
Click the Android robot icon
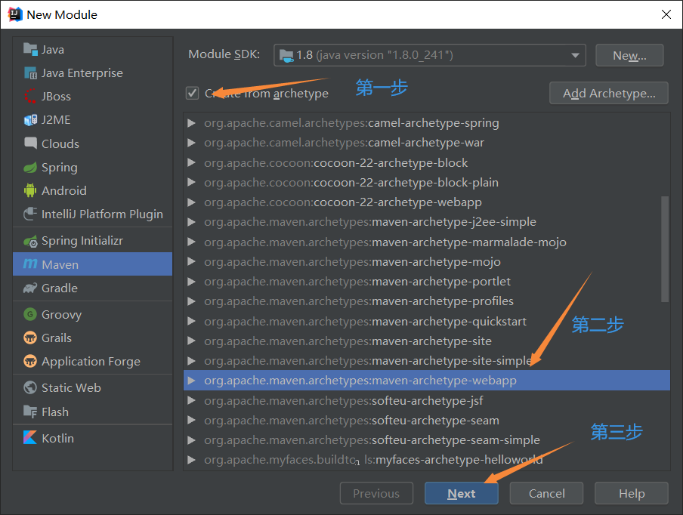[30, 190]
